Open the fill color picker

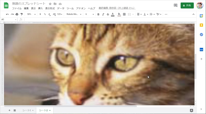point(119,14)
